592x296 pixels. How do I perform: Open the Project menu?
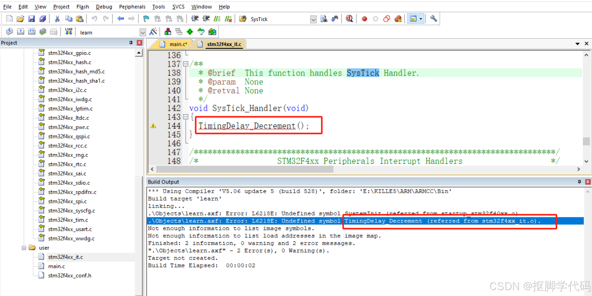tap(61, 6)
